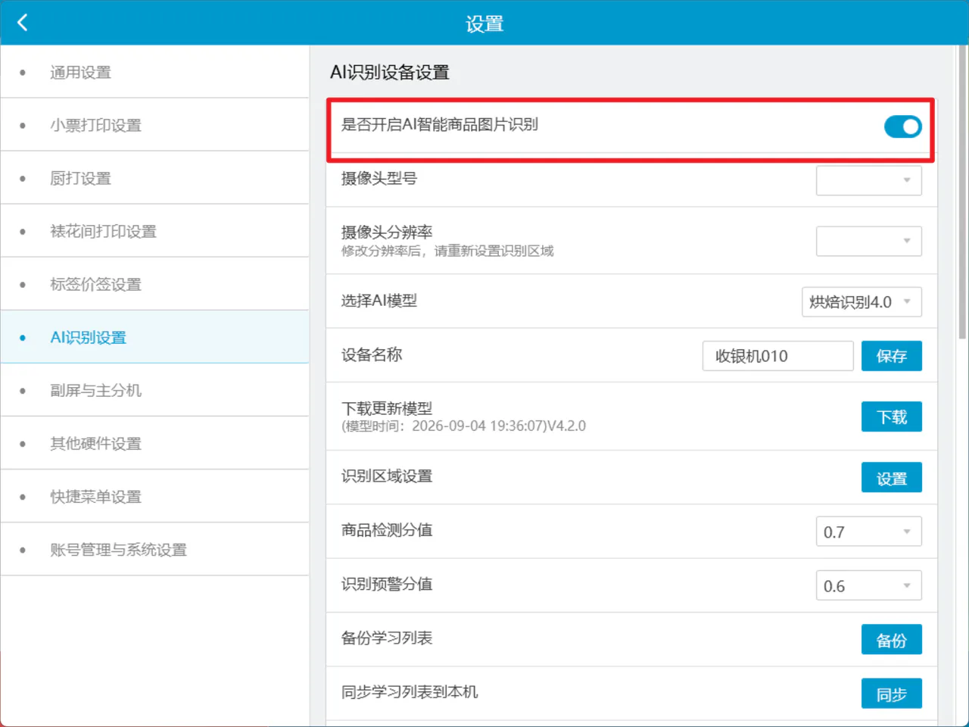
Task: Open 标签价签设置 in the sidebar
Action: 154,284
